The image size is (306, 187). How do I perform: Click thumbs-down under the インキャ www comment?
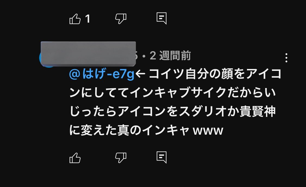coord(121,158)
